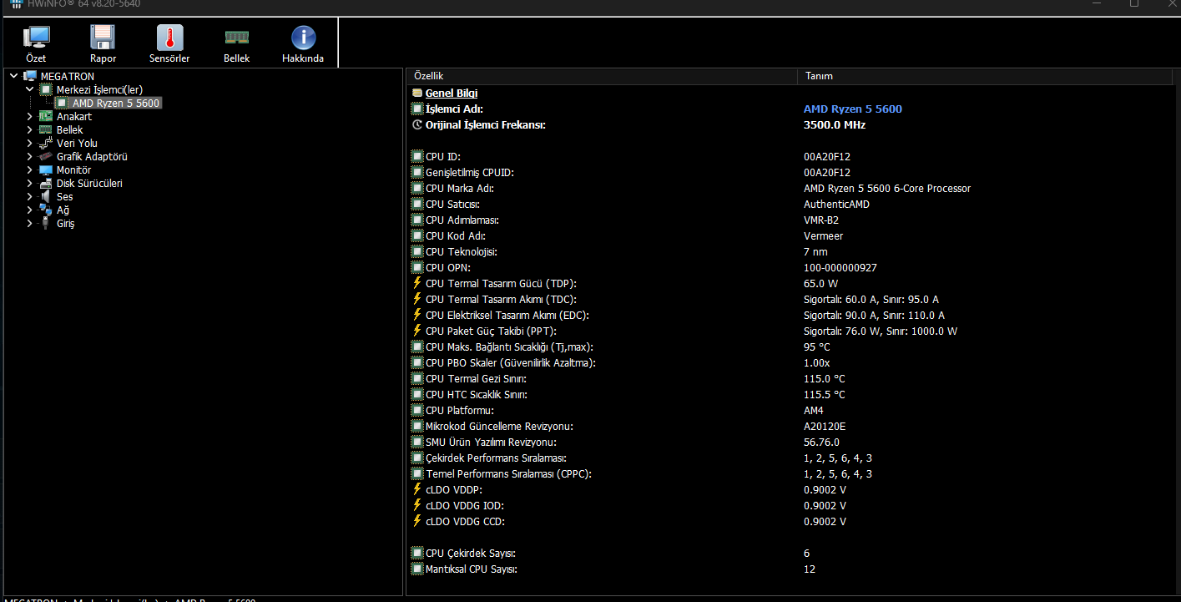This screenshot has height=602, width=1181.
Task: Collapse the MEGATRON root node
Action: (13, 76)
